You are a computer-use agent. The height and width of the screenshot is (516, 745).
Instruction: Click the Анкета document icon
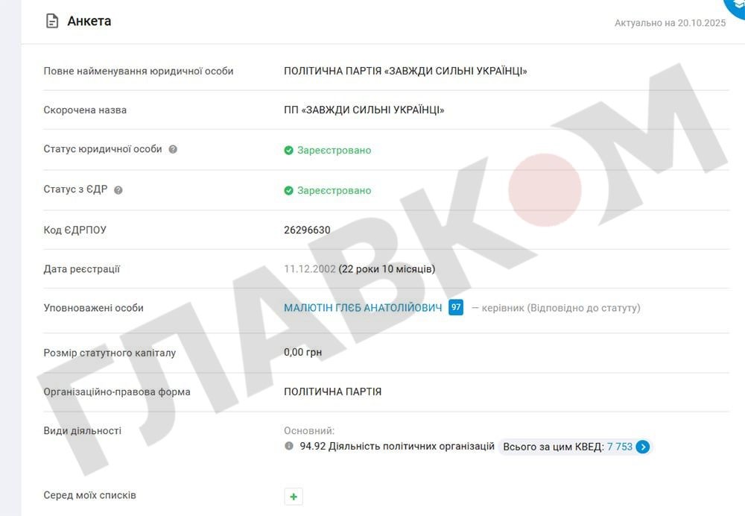tap(52, 21)
